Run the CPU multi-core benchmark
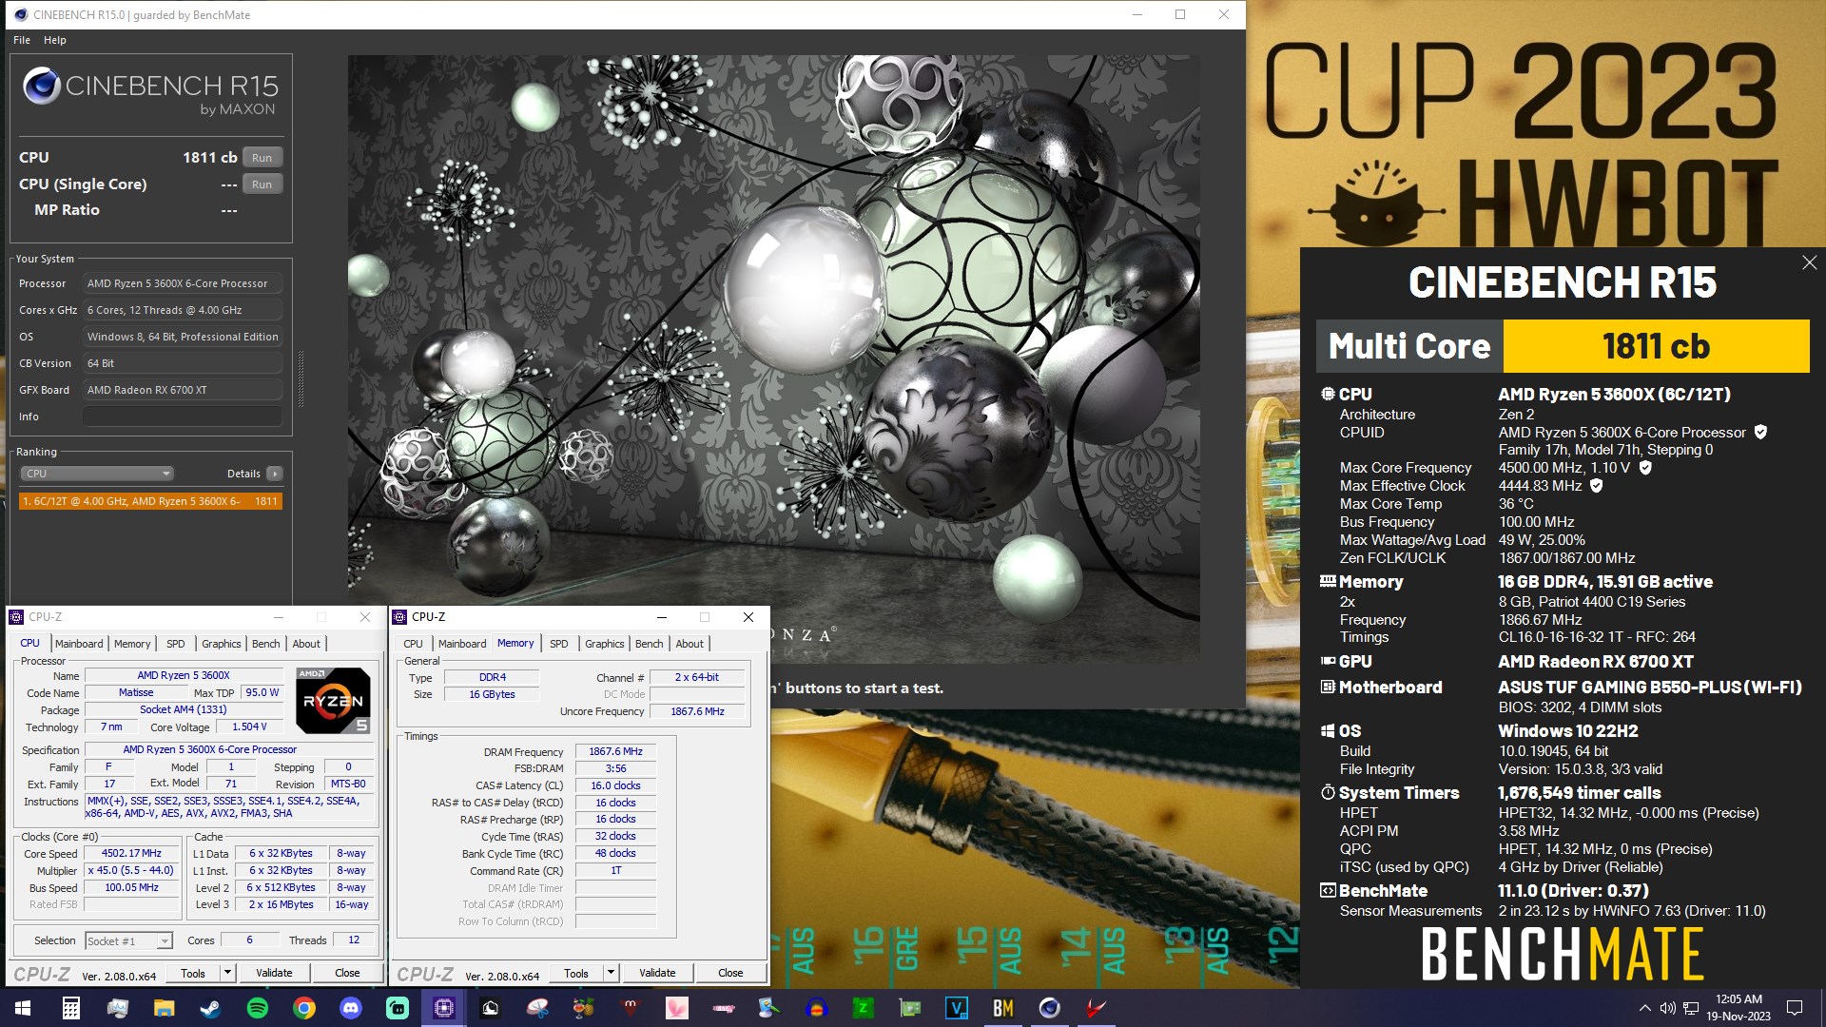Screen dimensions: 1826x1027 [262, 158]
